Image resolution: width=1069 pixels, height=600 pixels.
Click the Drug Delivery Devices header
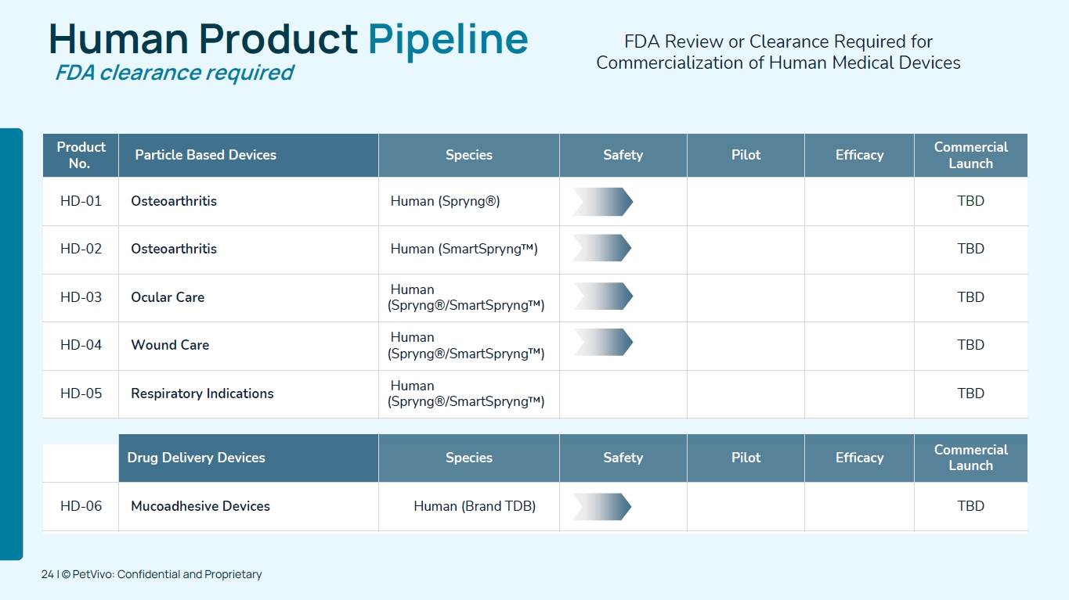(x=196, y=458)
